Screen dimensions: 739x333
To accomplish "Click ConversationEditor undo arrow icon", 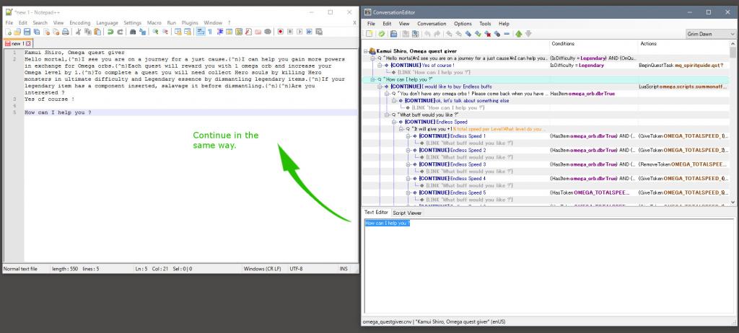I will pyautogui.click(x=427, y=34).
